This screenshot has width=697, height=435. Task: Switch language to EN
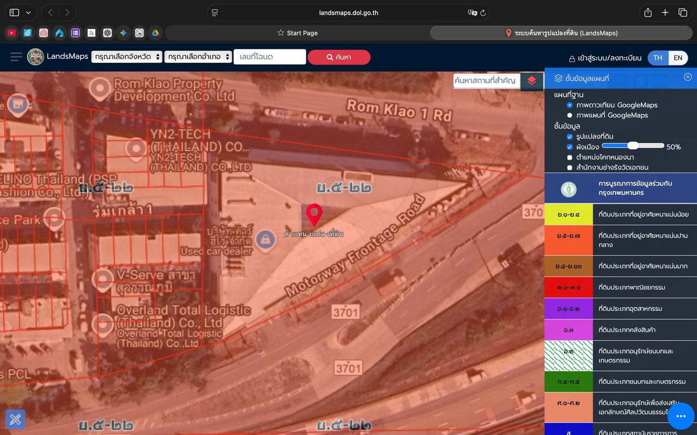point(677,57)
